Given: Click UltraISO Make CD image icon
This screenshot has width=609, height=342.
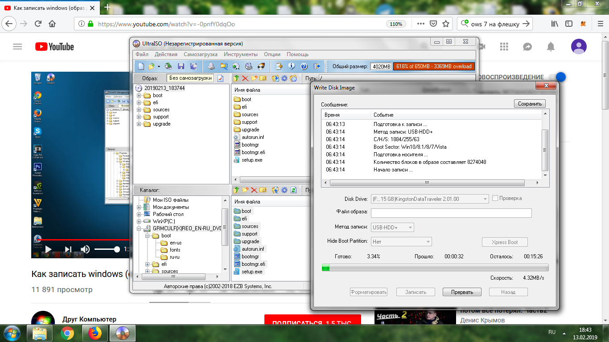Looking at the screenshot, I should 211,66.
